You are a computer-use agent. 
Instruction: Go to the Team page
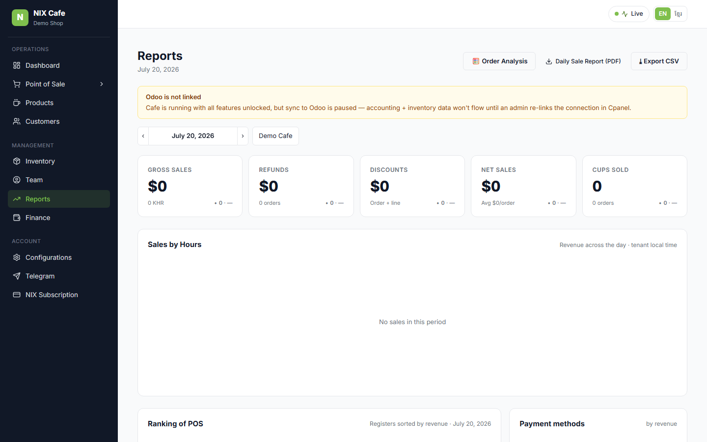[59, 180]
